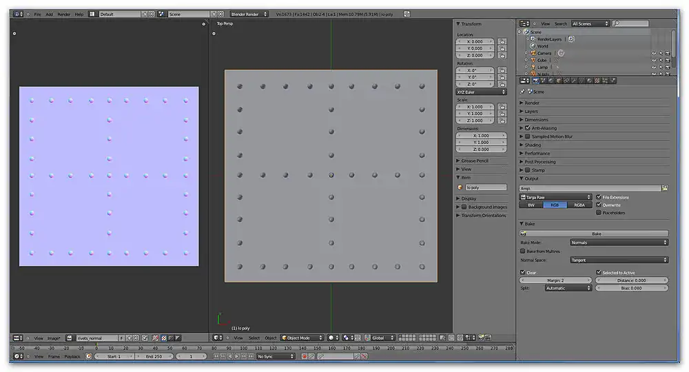Enable Bake from Multires checkbox
689x372 pixels.
click(x=522, y=251)
